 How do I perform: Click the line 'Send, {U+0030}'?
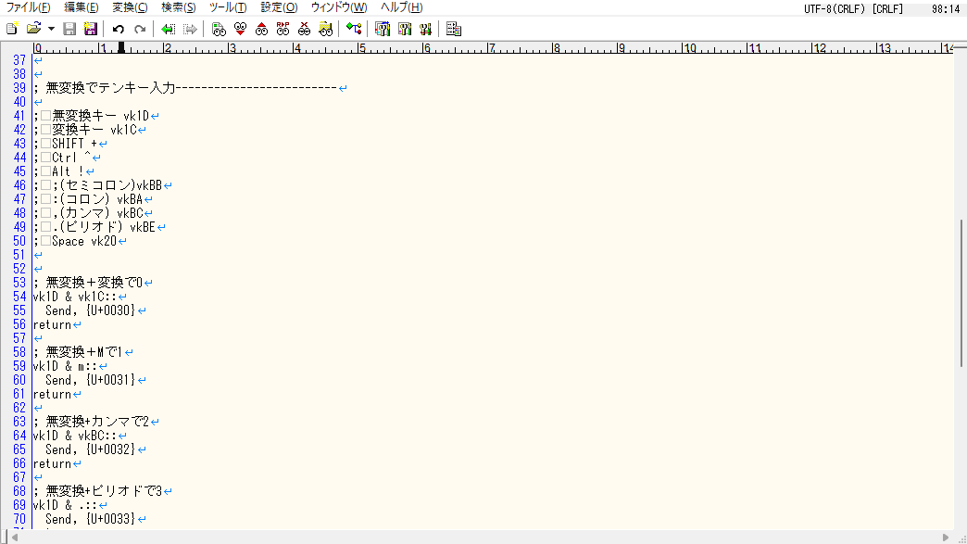(x=90, y=310)
